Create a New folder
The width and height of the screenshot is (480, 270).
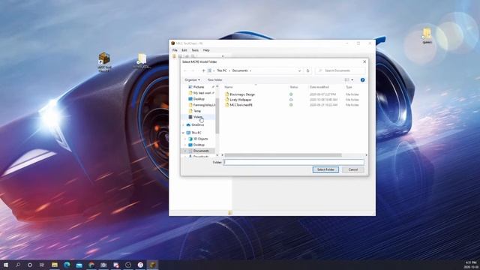point(215,80)
